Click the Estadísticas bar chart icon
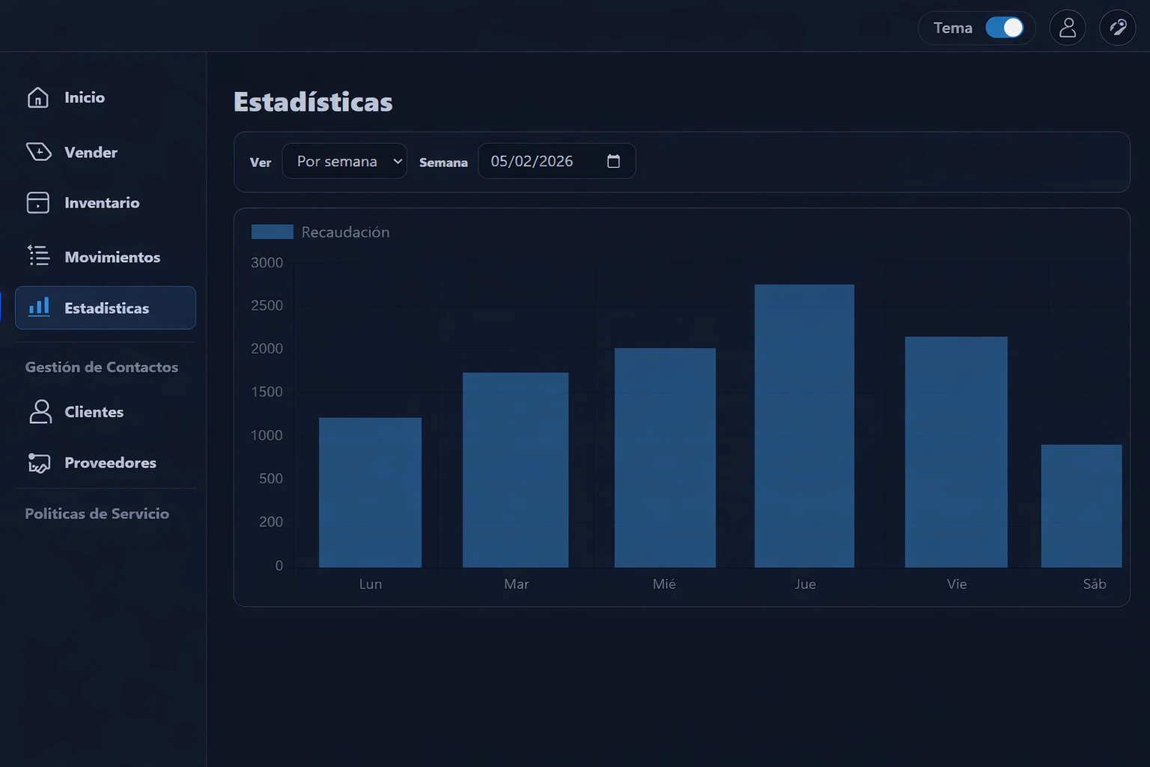The height and width of the screenshot is (767, 1150). pos(39,307)
